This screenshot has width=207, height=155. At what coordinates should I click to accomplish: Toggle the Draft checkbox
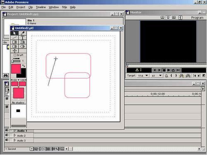click(15, 55)
